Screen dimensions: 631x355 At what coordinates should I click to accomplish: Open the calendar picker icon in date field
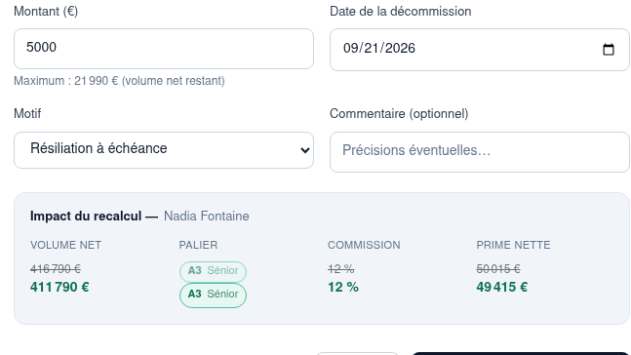(x=608, y=50)
